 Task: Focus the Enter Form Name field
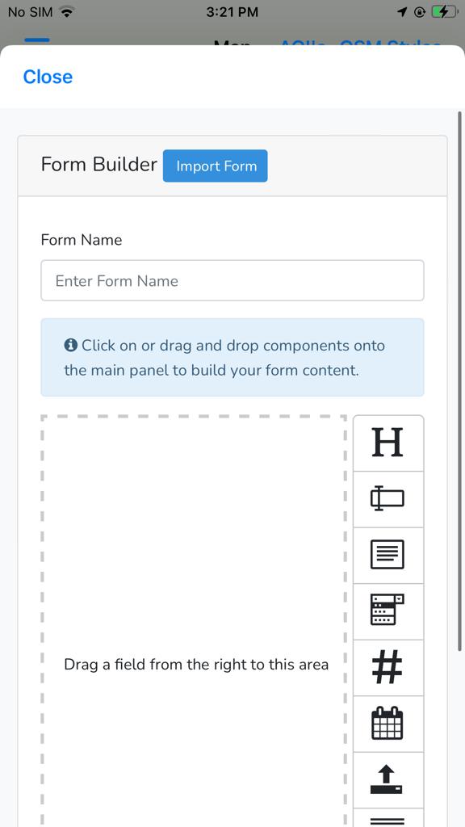coord(232,280)
